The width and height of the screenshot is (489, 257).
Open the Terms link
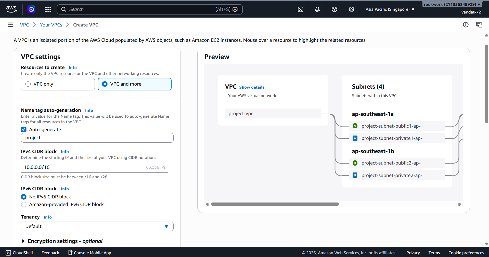[x=434, y=253]
